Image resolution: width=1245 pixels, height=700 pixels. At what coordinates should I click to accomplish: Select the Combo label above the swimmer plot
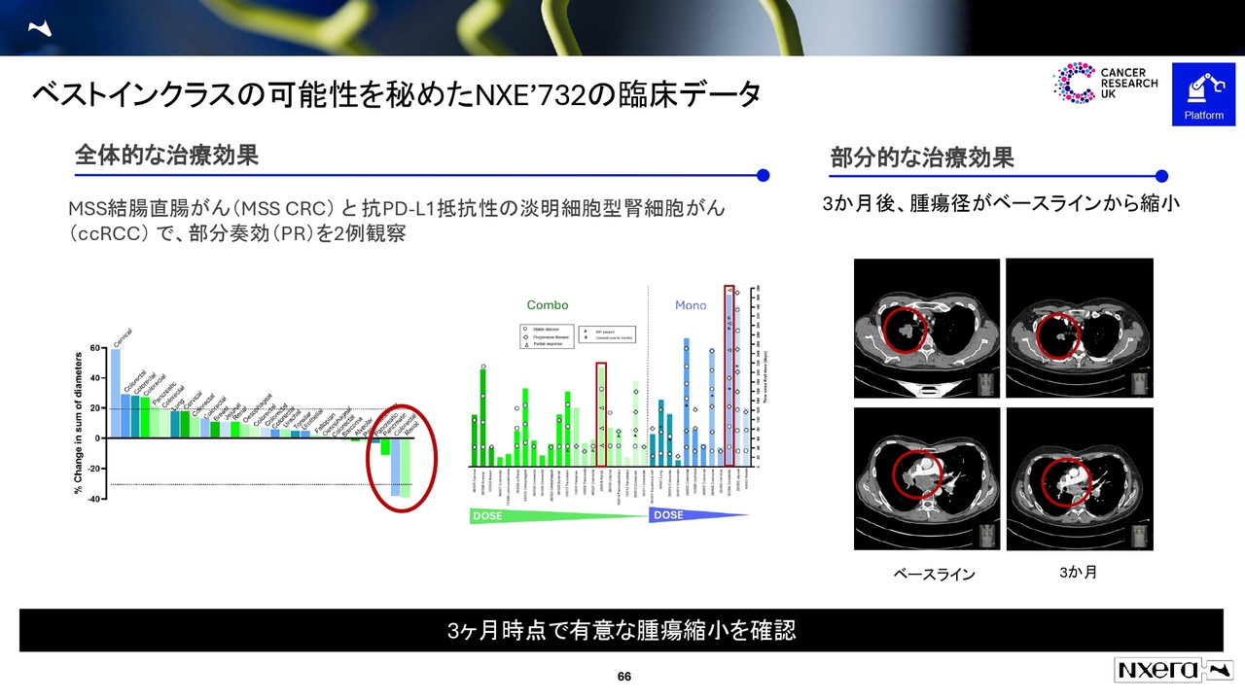click(x=548, y=305)
